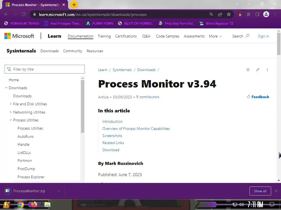This screenshot has width=281, height=210.
Task: Click the site lock icon in the address bar
Action: coord(35,14)
